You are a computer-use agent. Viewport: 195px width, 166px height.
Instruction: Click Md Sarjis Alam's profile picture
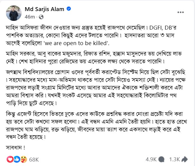(13, 13)
